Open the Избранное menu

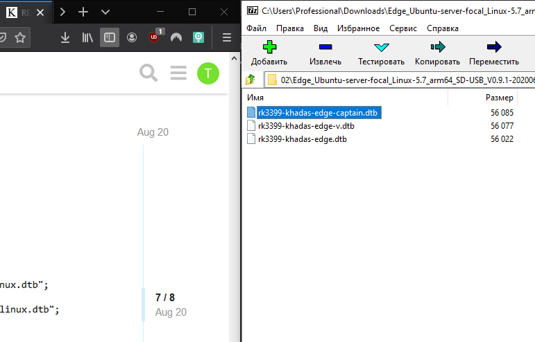point(359,28)
